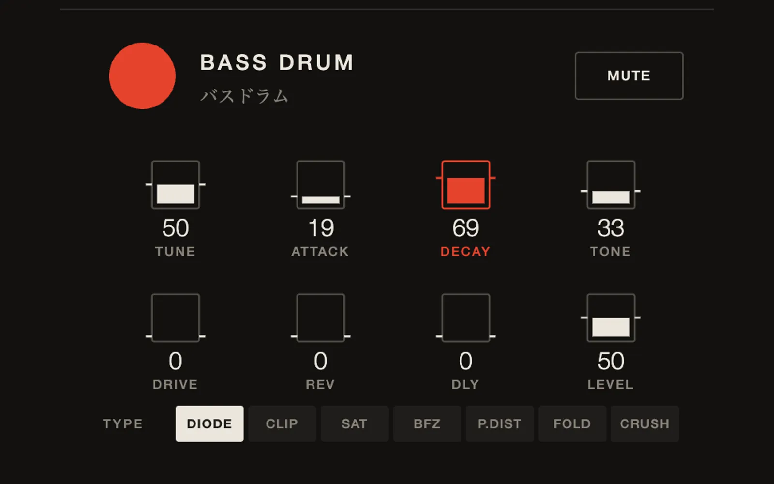
Task: Click the DLY label
Action: [465, 385]
